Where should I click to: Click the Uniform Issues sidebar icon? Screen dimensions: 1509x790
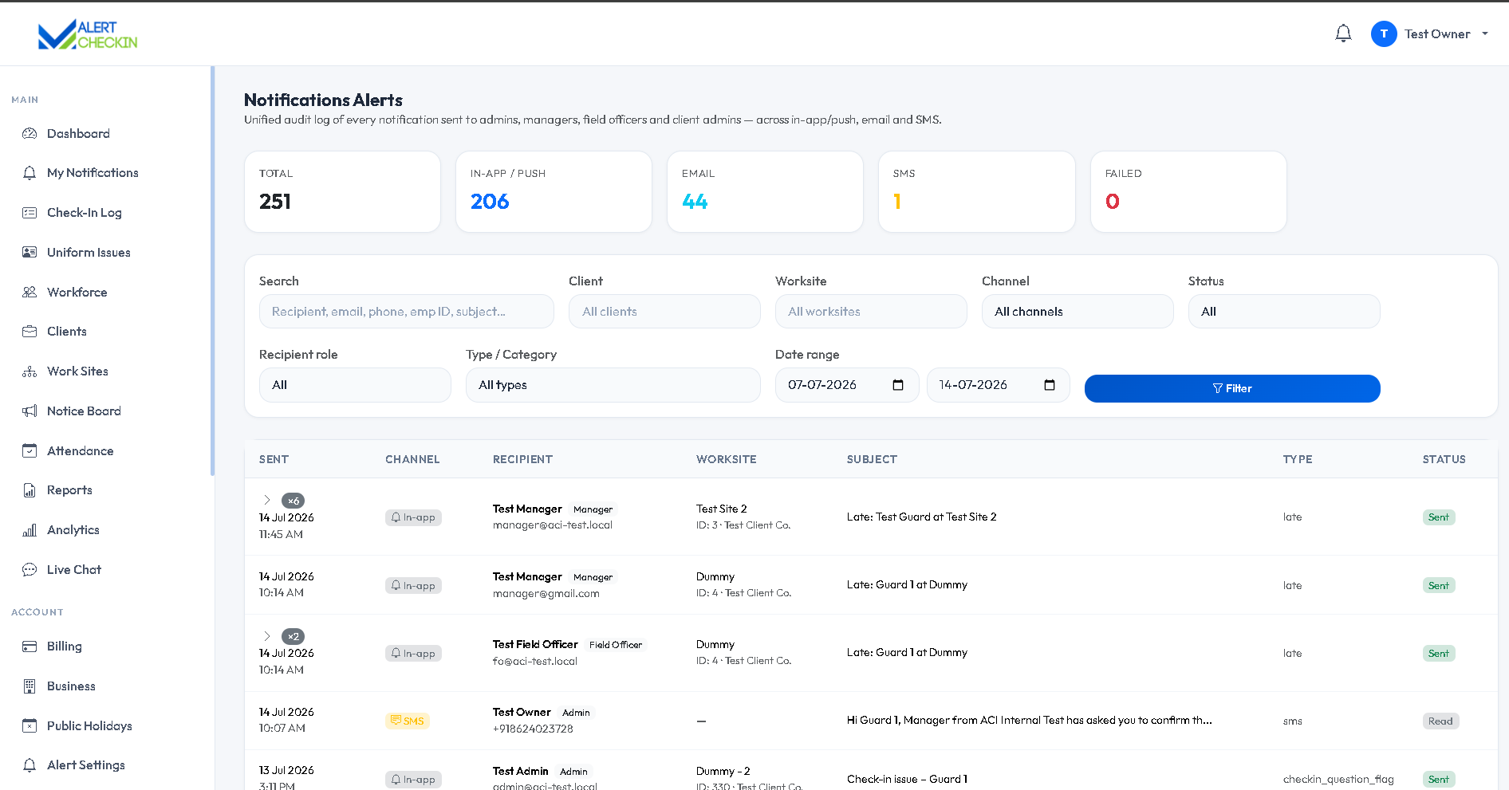click(x=30, y=252)
